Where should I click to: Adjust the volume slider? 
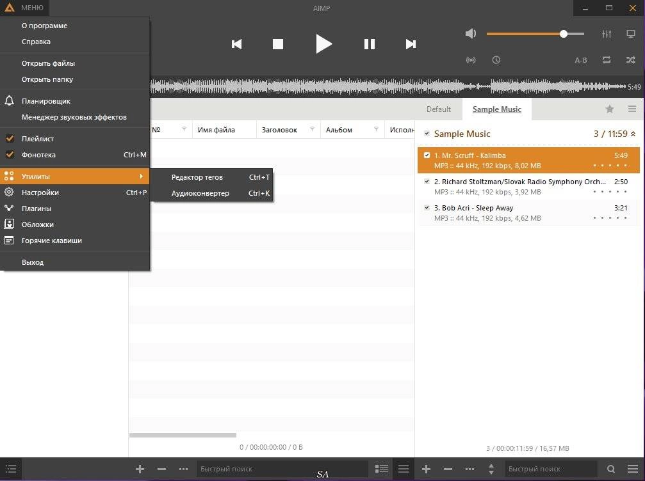(x=535, y=34)
